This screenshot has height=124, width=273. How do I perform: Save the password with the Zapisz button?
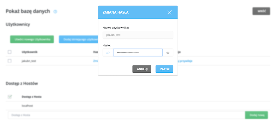(x=164, y=69)
